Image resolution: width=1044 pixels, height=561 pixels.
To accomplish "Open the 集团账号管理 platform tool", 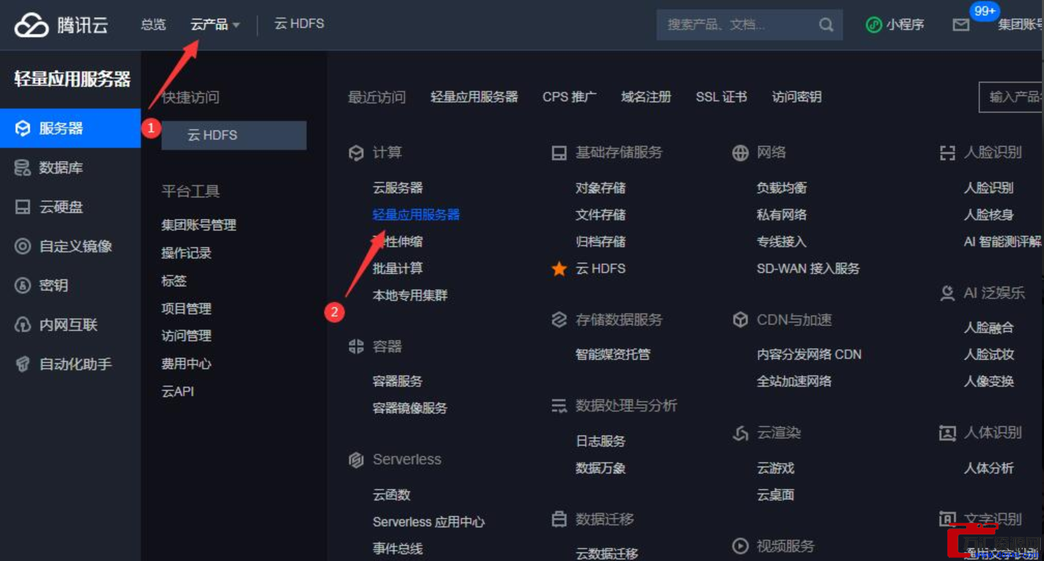I will (199, 225).
